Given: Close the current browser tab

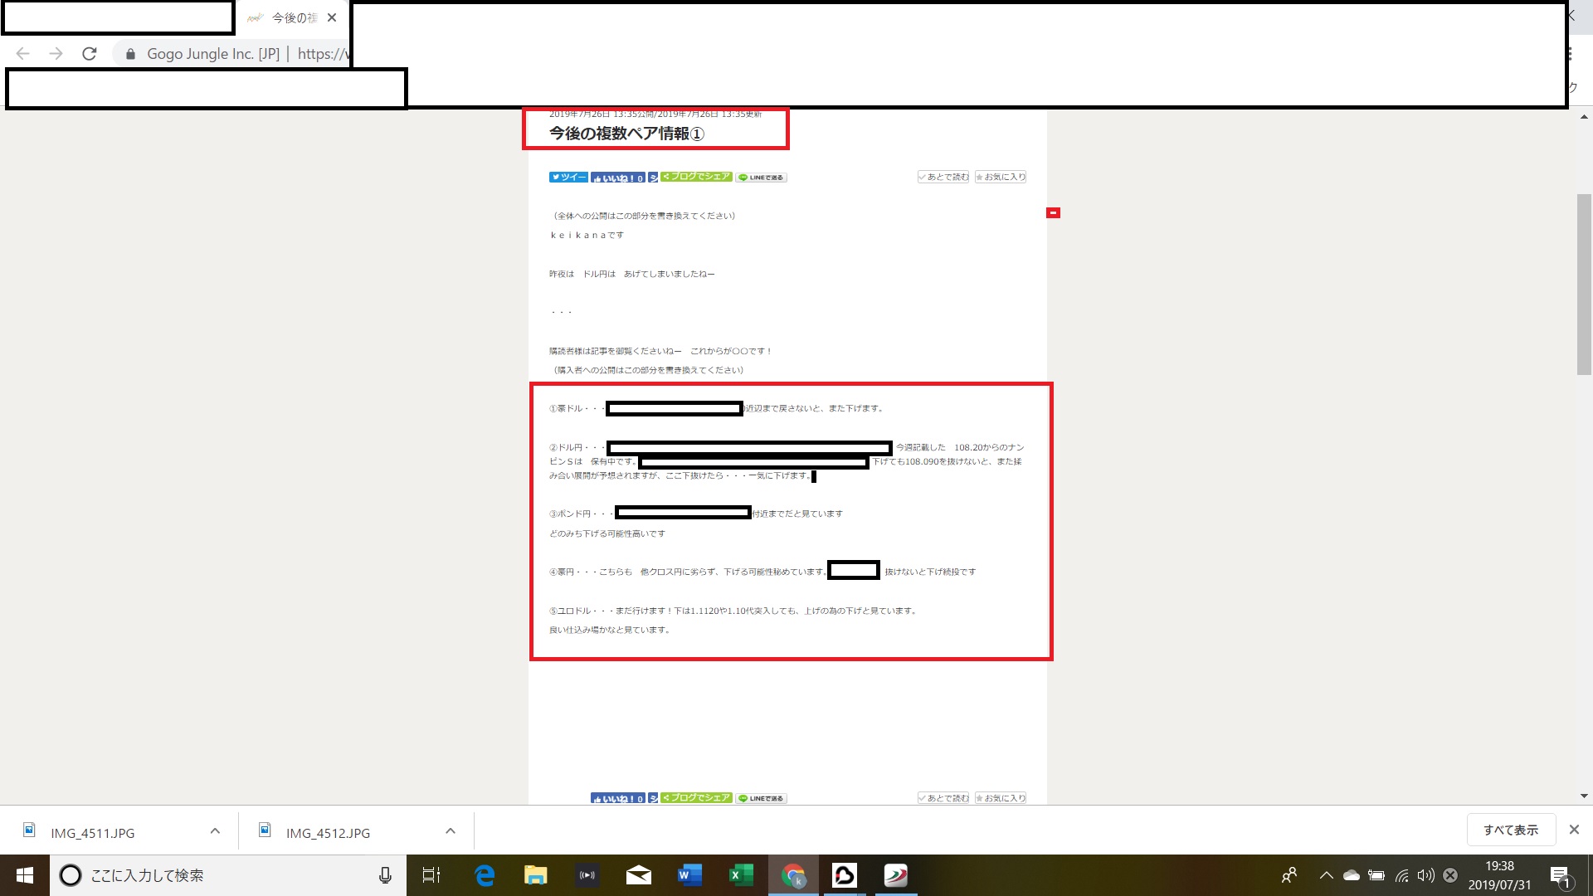Looking at the screenshot, I should 332,18.
